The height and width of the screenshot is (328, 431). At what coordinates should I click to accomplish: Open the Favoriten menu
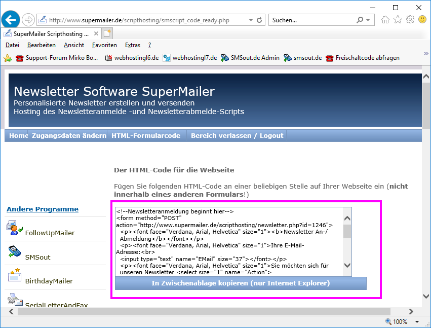click(x=104, y=45)
